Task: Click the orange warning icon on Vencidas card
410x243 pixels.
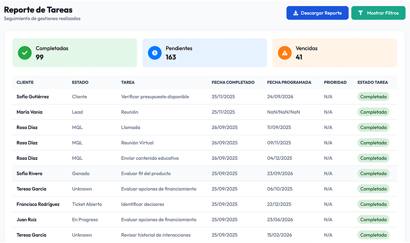Action: (x=284, y=52)
